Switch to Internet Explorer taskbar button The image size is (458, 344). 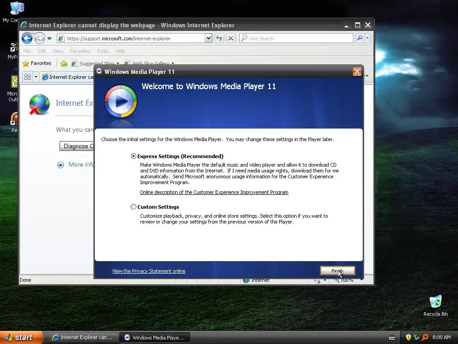click(x=82, y=337)
